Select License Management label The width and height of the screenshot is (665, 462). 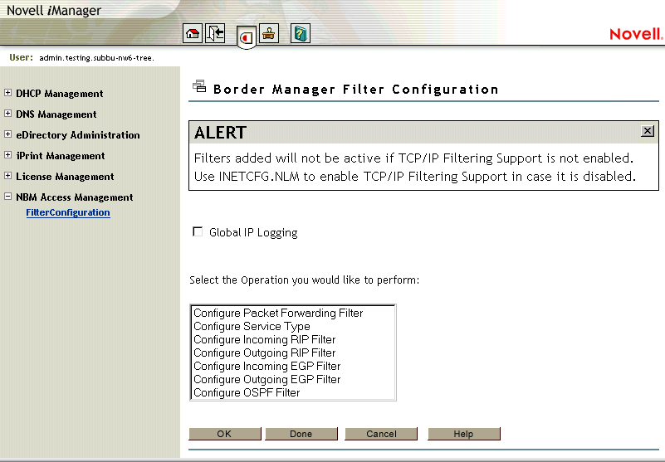pos(65,177)
